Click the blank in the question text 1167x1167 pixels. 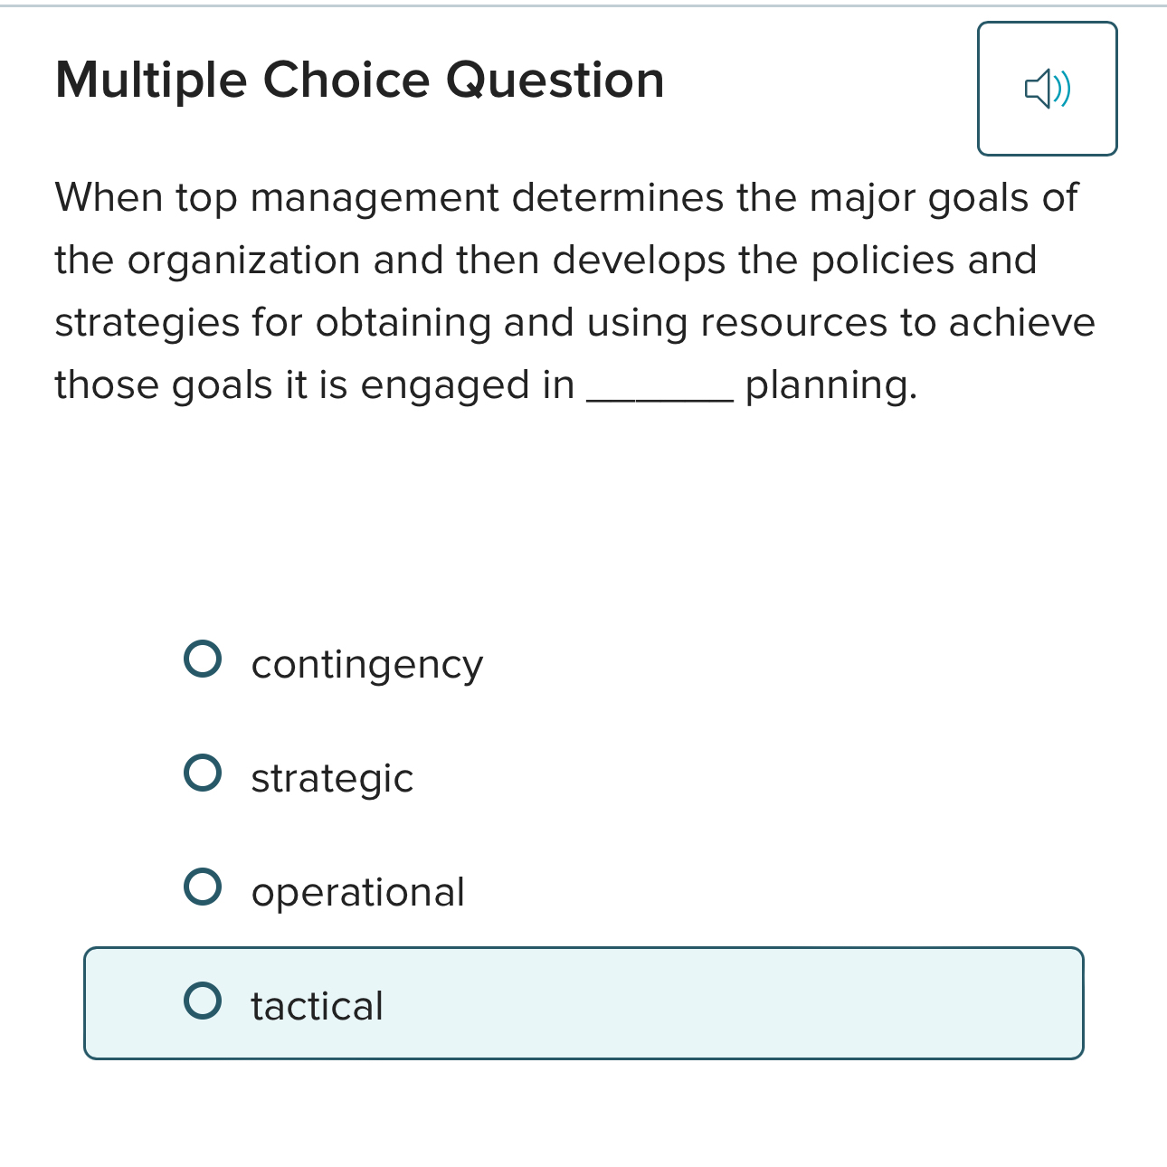pos(659,391)
